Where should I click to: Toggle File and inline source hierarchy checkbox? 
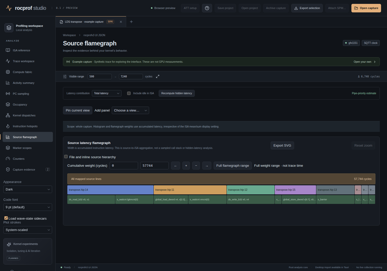pos(66,157)
